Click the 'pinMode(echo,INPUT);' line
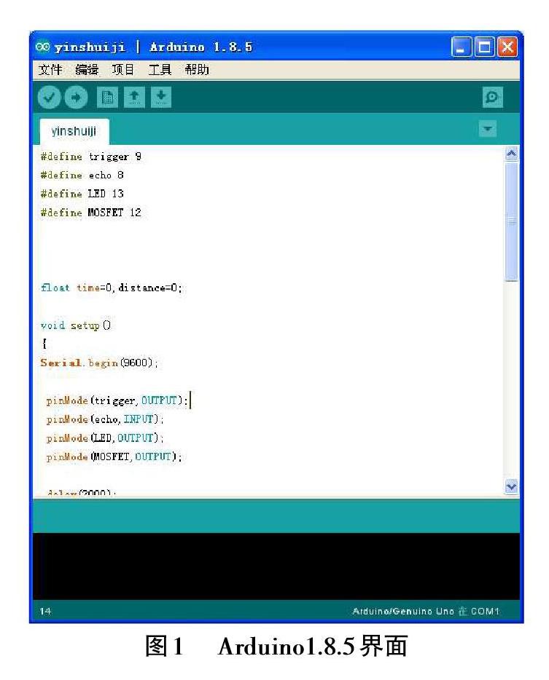 point(105,419)
